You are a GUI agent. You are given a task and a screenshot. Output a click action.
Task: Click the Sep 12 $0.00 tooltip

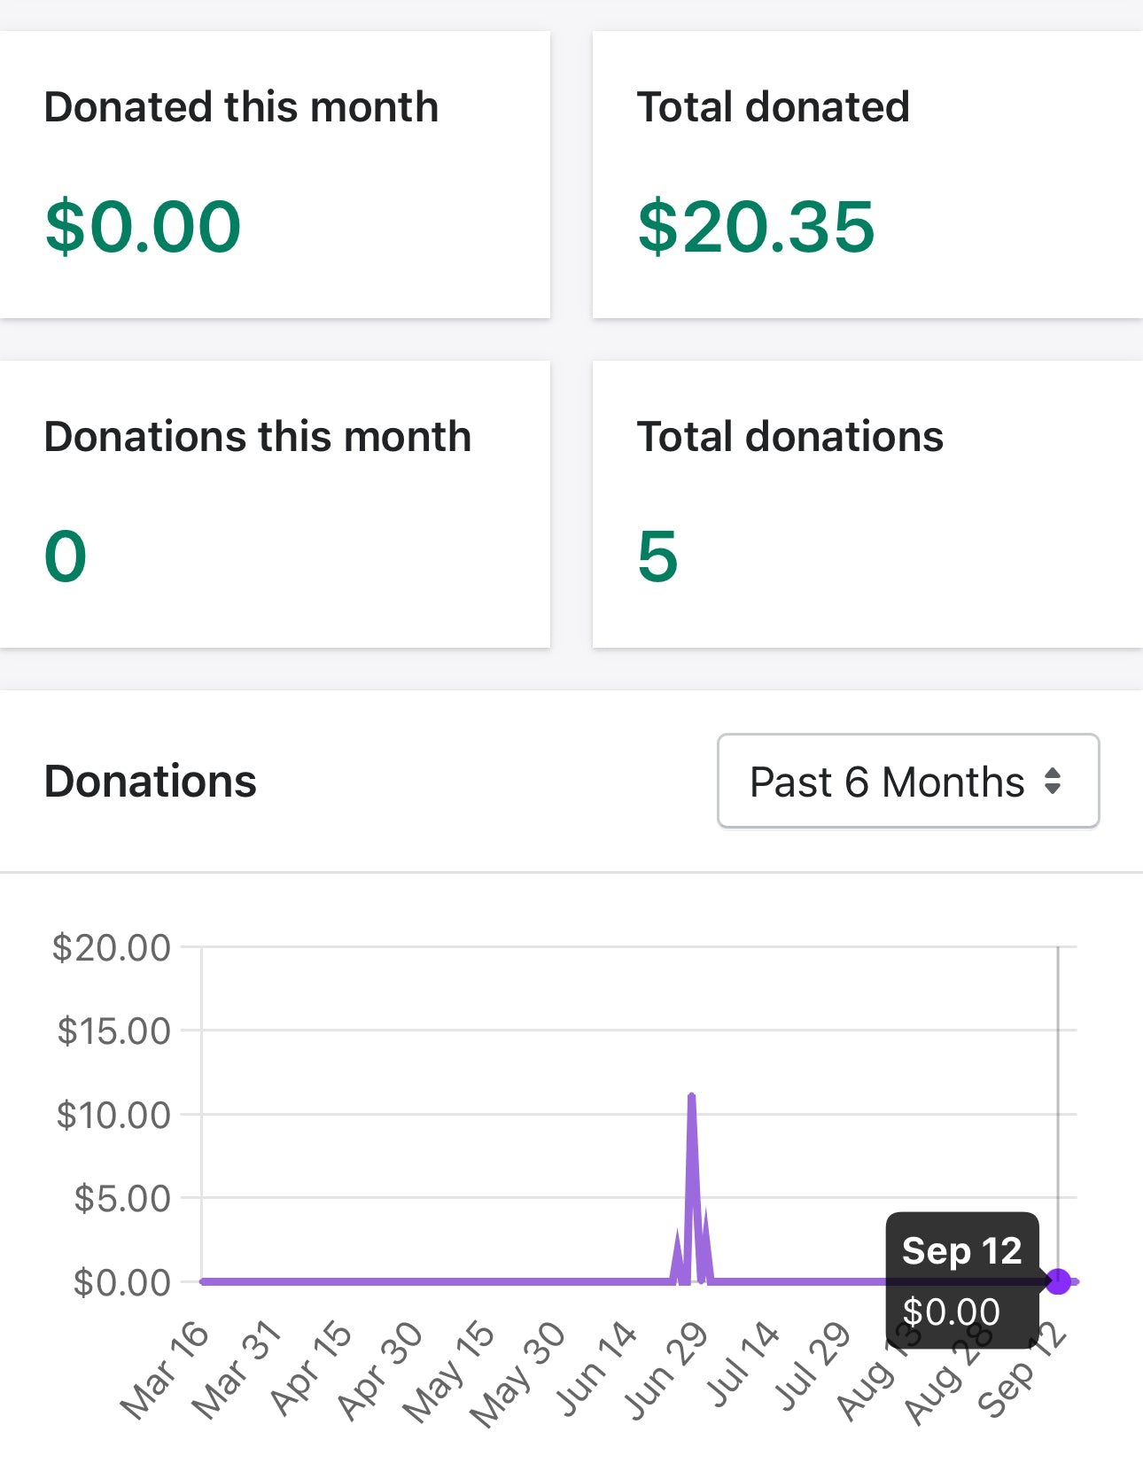click(961, 1280)
